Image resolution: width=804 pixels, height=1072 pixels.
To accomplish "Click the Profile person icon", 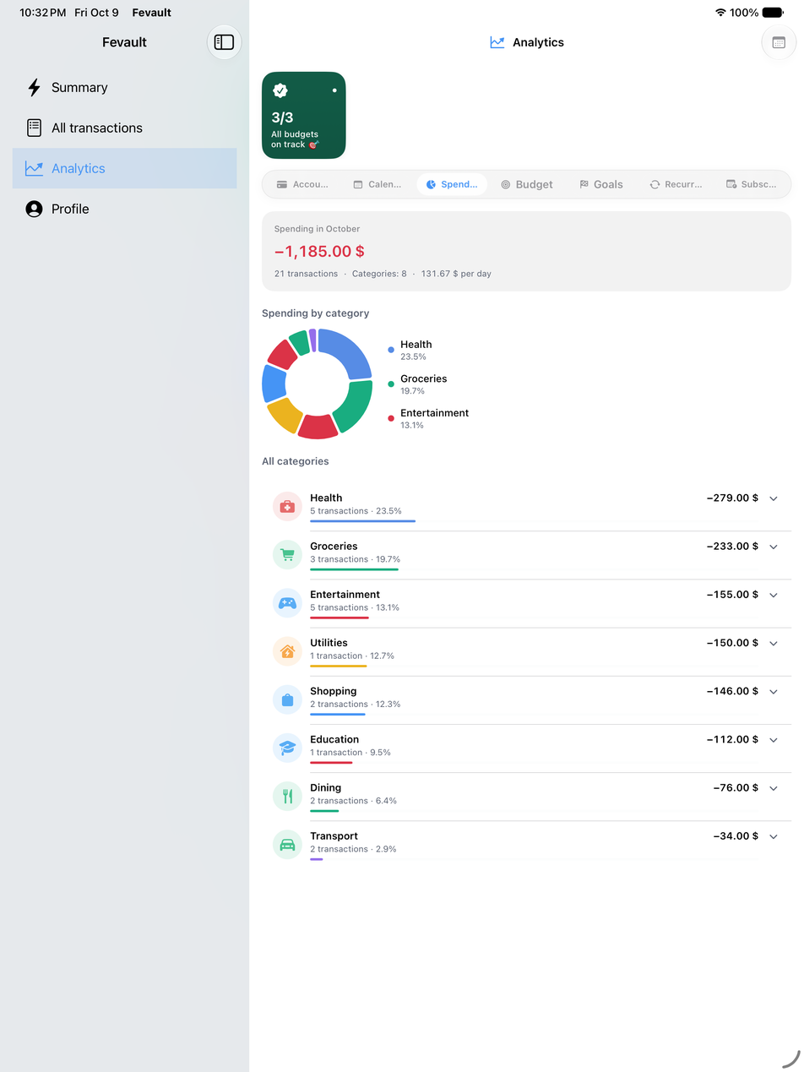I will pyautogui.click(x=34, y=210).
